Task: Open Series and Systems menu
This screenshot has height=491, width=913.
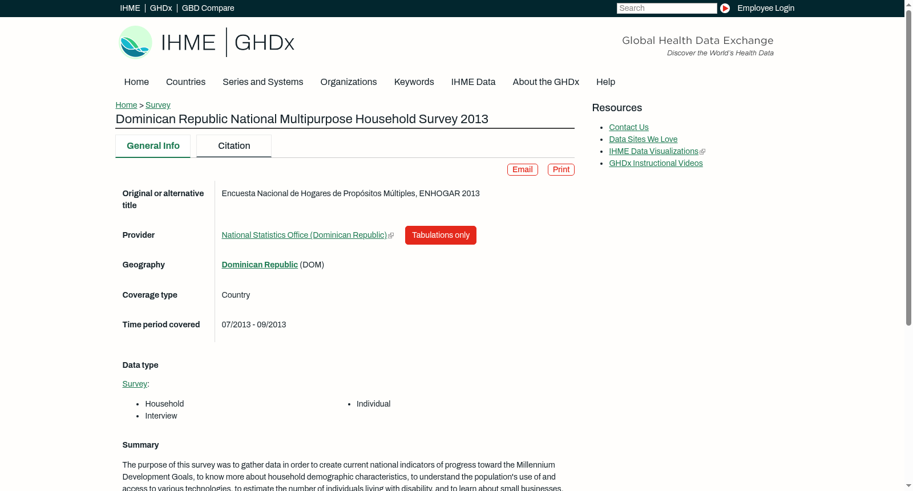Action: pos(262,82)
